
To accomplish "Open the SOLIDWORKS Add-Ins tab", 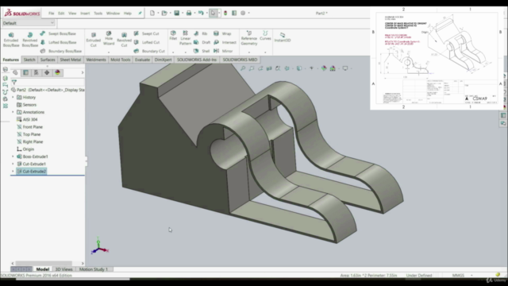I will (x=197, y=60).
